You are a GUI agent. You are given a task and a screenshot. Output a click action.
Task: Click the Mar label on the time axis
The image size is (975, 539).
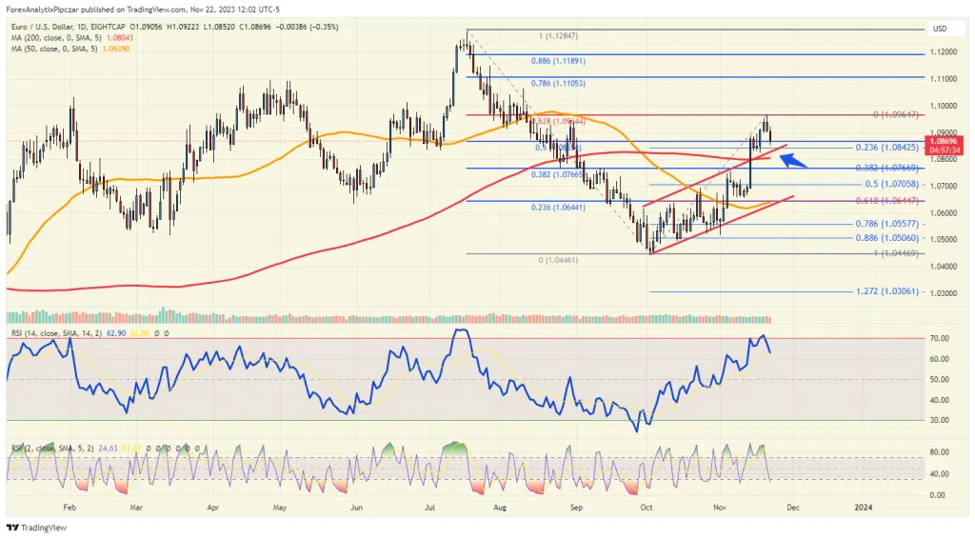pyautogui.click(x=136, y=508)
